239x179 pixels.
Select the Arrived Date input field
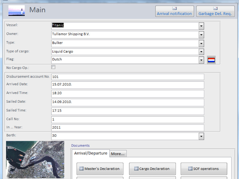pyautogui.click(x=128, y=85)
